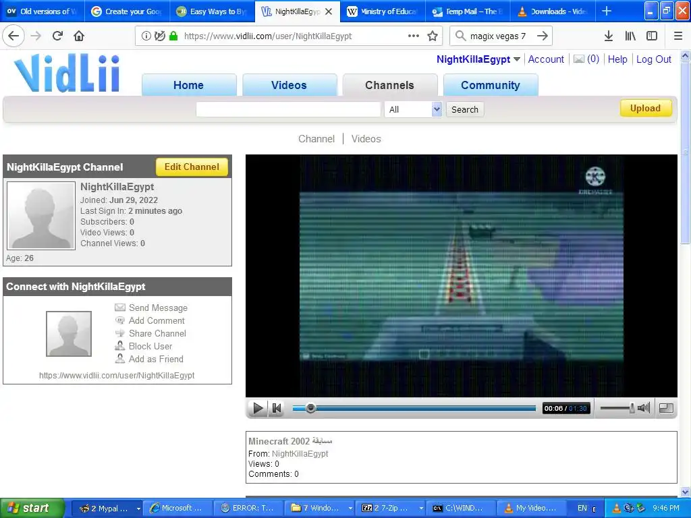Viewport: 691px width, 518px height.
Task: Play the video in the player
Action: 258,408
